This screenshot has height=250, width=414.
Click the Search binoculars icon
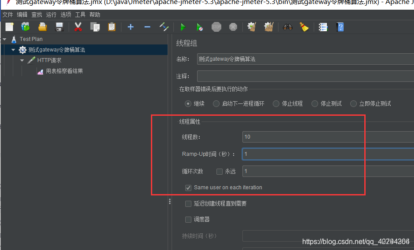click(x=288, y=27)
